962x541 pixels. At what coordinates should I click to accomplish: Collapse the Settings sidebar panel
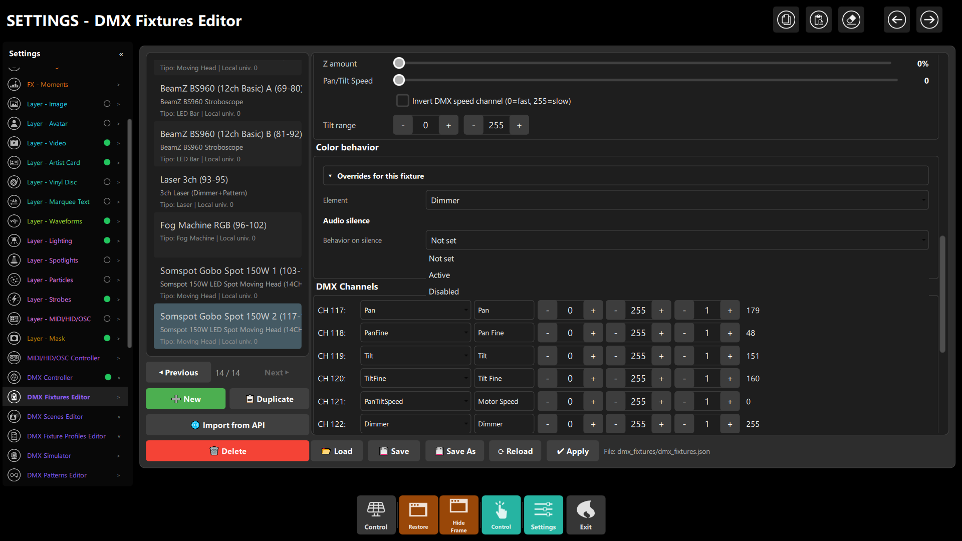[x=121, y=54]
